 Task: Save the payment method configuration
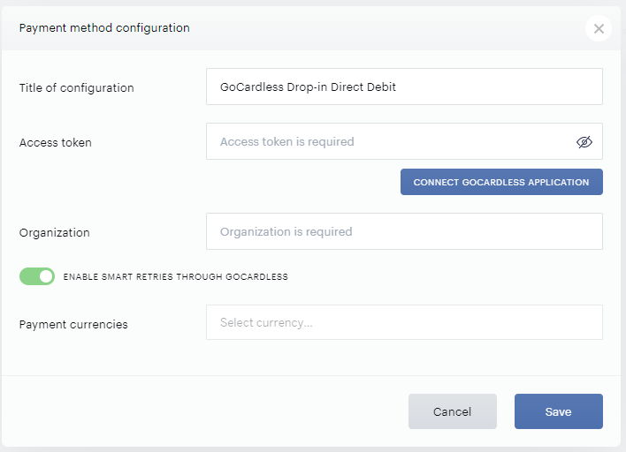point(558,411)
